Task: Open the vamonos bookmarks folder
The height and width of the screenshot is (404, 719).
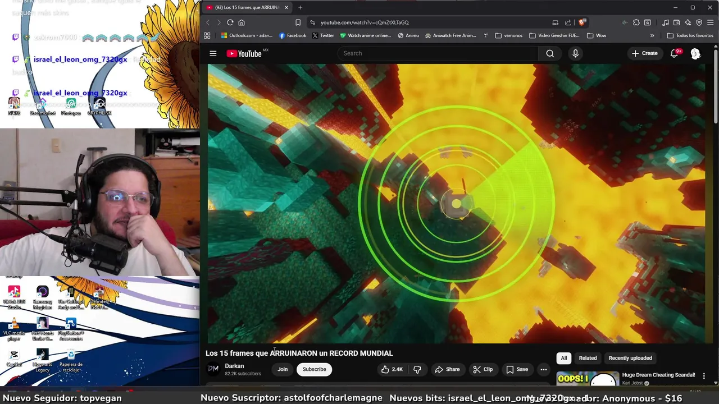Action: [x=508, y=35]
